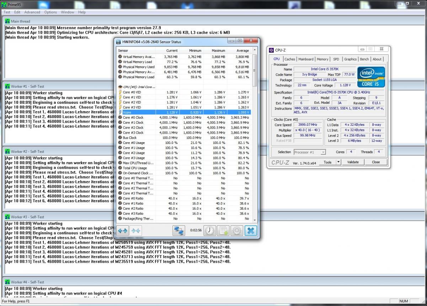Click the sensor icon beside Total CPU Usage
Viewport: 427px width, 306px height.
pos(120,168)
